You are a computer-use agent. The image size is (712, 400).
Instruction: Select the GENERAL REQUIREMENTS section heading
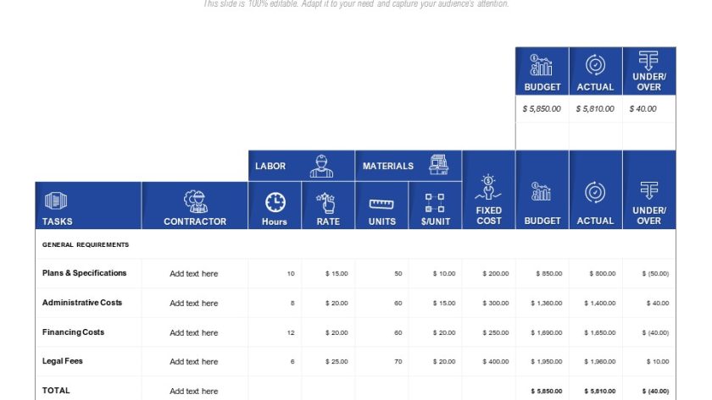pyautogui.click(x=86, y=244)
